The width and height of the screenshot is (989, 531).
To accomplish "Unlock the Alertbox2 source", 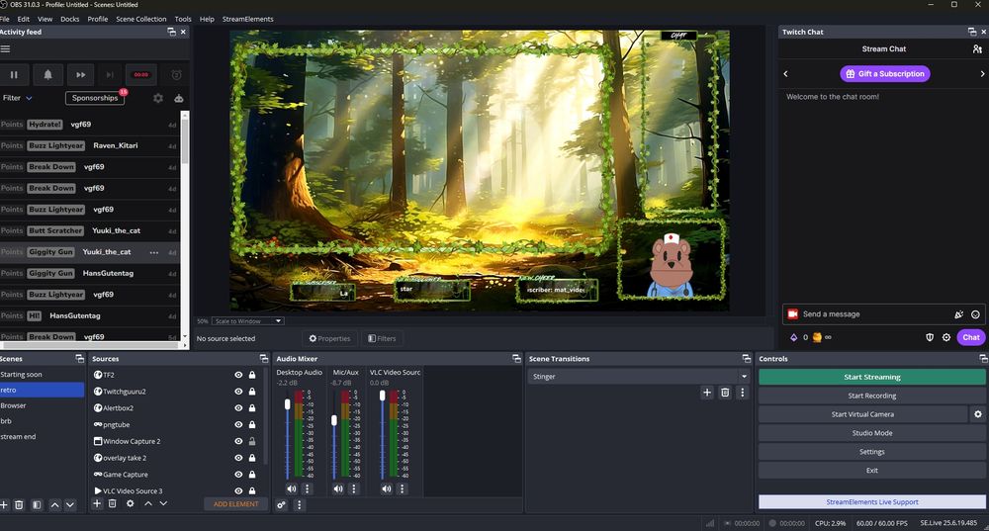I will click(252, 408).
